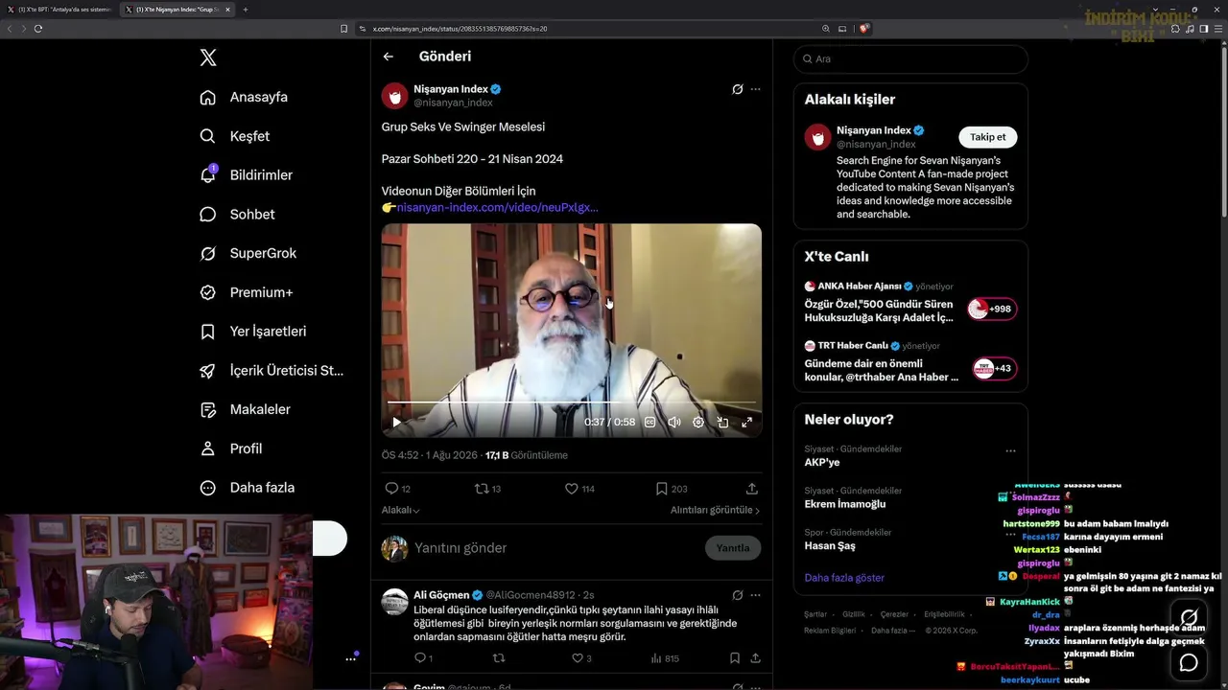The height and width of the screenshot is (690, 1228).
Task: Open Nişanyan Index profile avatar on post
Action: coord(395,96)
